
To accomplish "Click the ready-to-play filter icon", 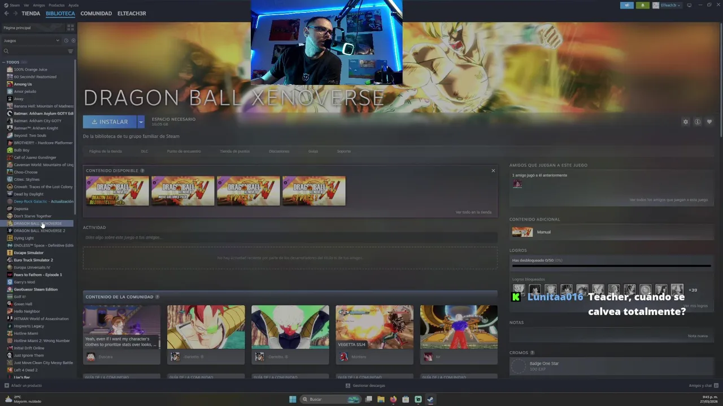I will 73,41.
